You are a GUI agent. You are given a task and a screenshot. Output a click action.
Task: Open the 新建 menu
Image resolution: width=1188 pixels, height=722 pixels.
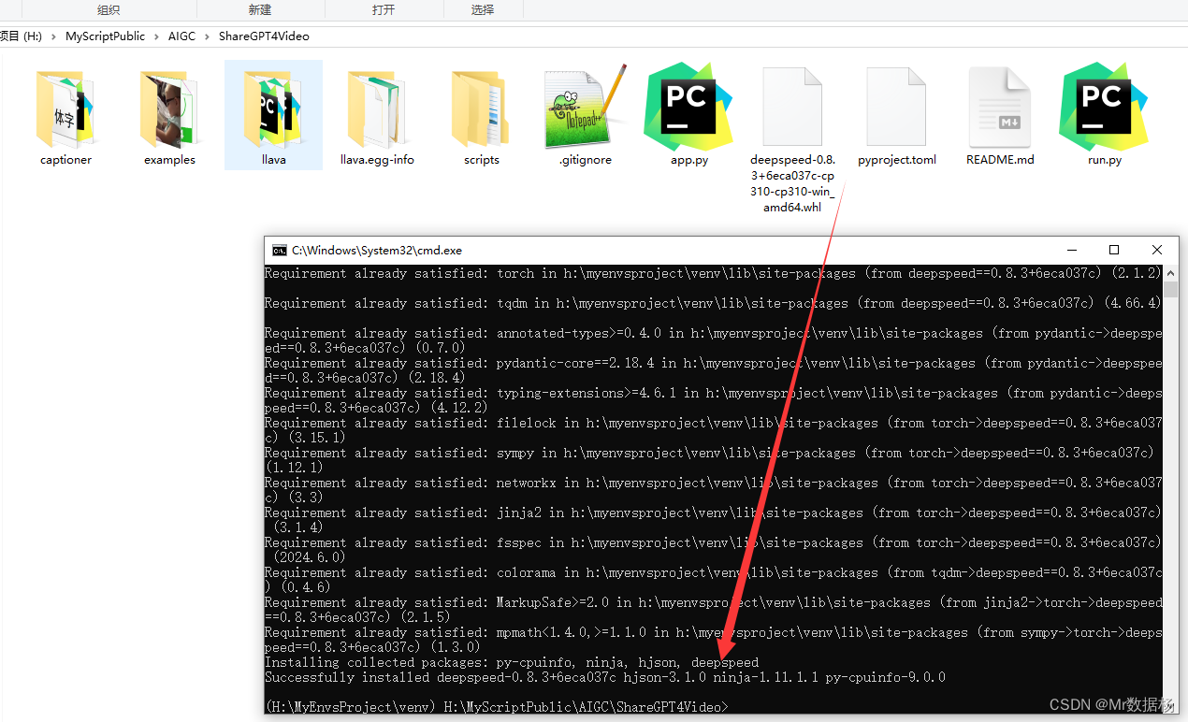pos(259,9)
